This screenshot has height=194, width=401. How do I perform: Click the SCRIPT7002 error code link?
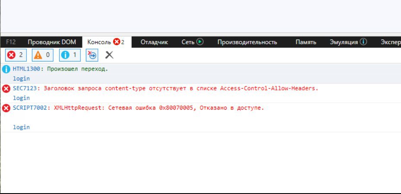pyautogui.click(x=30, y=108)
